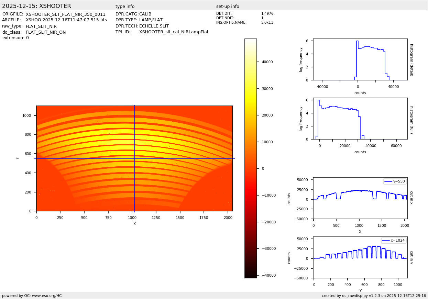Screen dimensions: 428x299
Task: Select the 'set-up info' header
Action: coord(228,7)
